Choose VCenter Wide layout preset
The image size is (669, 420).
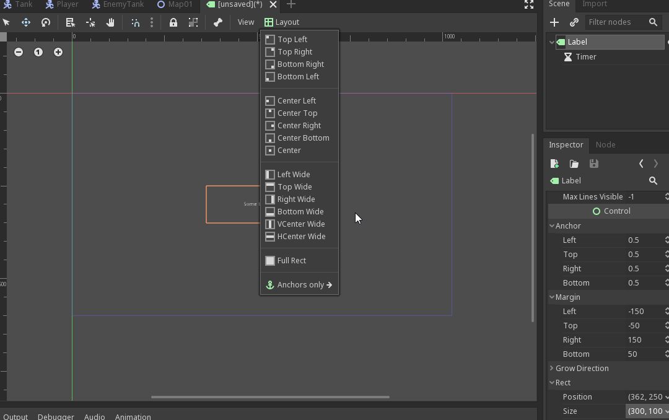click(x=300, y=224)
